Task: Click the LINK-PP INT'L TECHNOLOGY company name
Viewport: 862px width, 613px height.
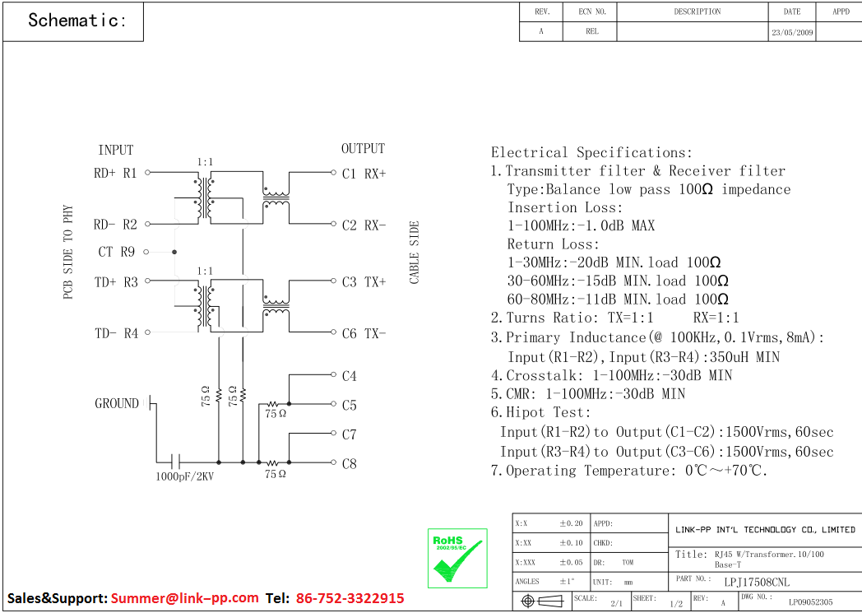Action: coord(764,530)
